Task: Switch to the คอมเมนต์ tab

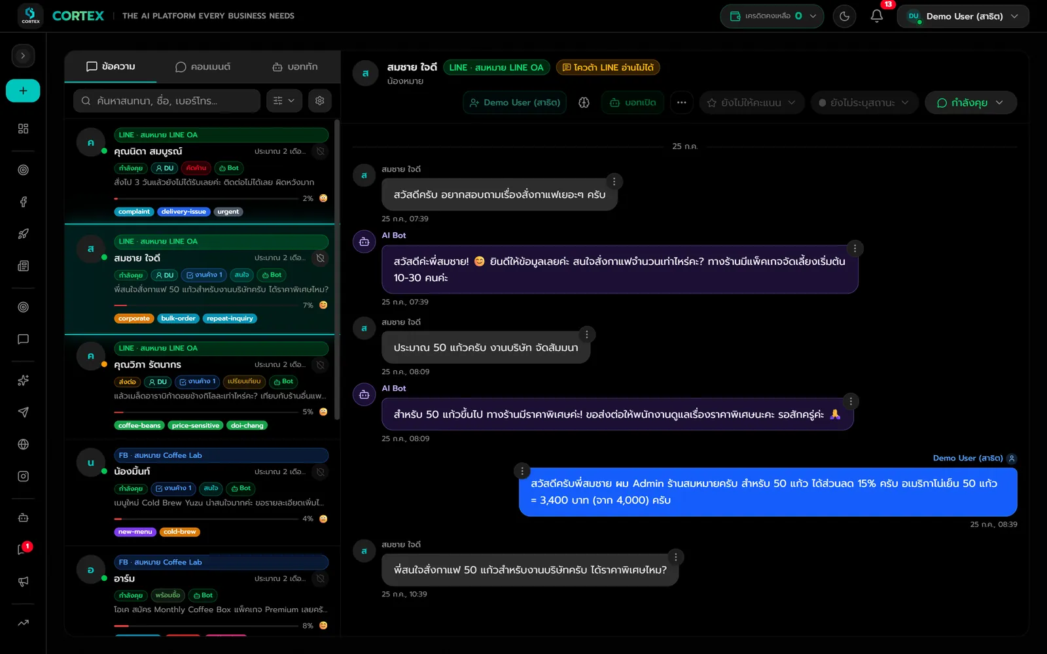Action: [202, 67]
